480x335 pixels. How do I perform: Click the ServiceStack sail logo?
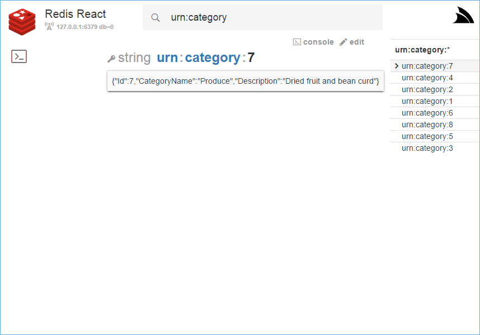[463, 16]
